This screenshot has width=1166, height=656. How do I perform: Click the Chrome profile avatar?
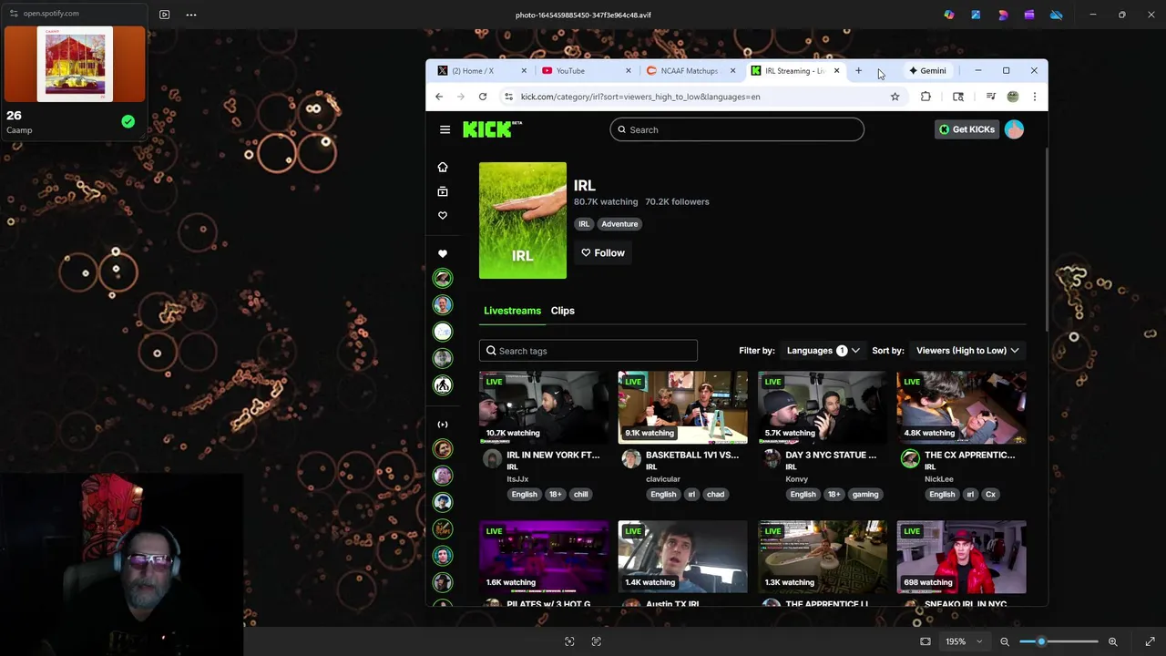click(x=1012, y=97)
